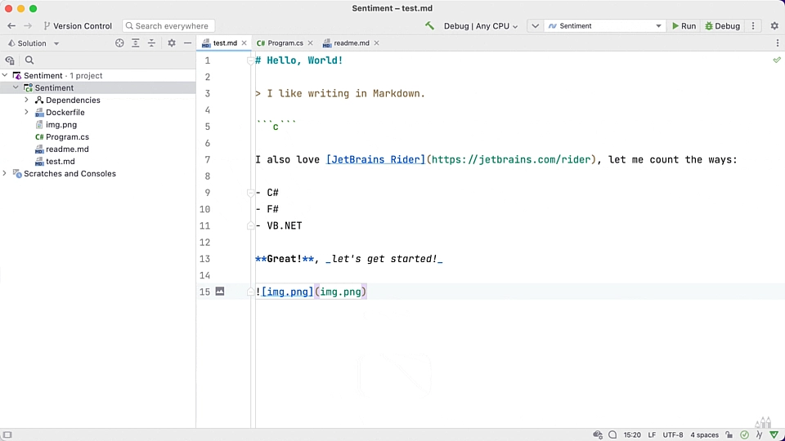Collapse the Sentiment solution root node
This screenshot has width=785, height=441.
[x=5, y=75]
